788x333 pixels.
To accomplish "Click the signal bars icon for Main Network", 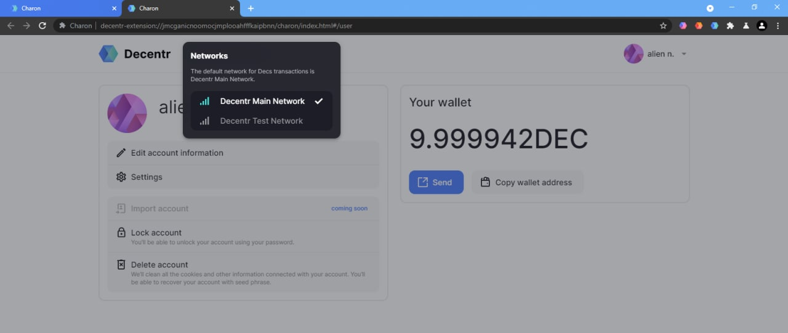I will tap(204, 101).
